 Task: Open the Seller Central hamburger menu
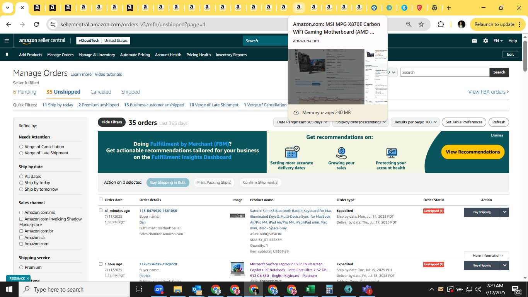click(x=7, y=41)
